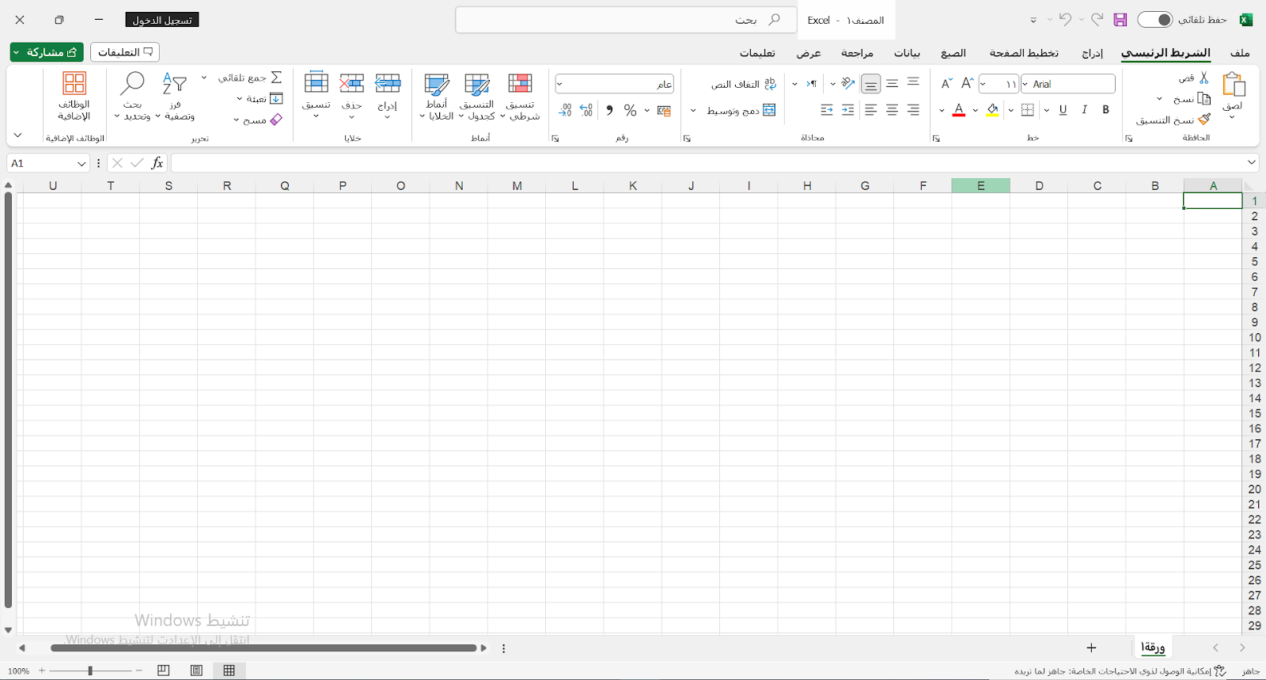Open Add-ins (الوظائف الإضافية) icon

(x=74, y=84)
